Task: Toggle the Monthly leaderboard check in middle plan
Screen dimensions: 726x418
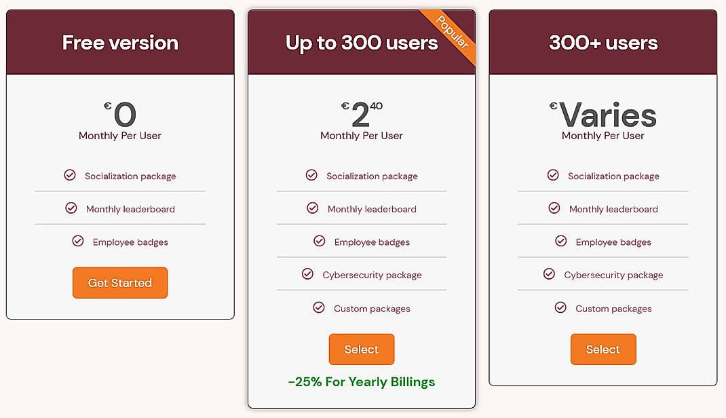Action: (313, 208)
